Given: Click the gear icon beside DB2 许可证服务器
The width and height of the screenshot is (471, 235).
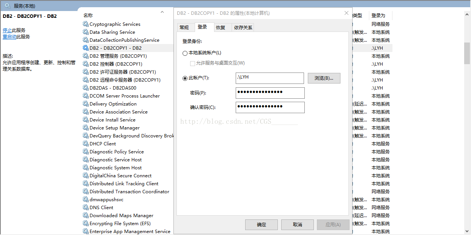Looking at the screenshot, I should 86,72.
